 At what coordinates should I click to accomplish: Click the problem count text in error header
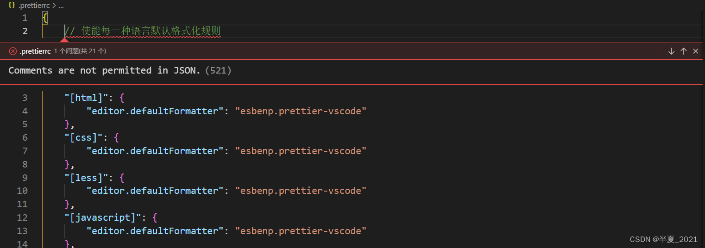click(x=80, y=51)
